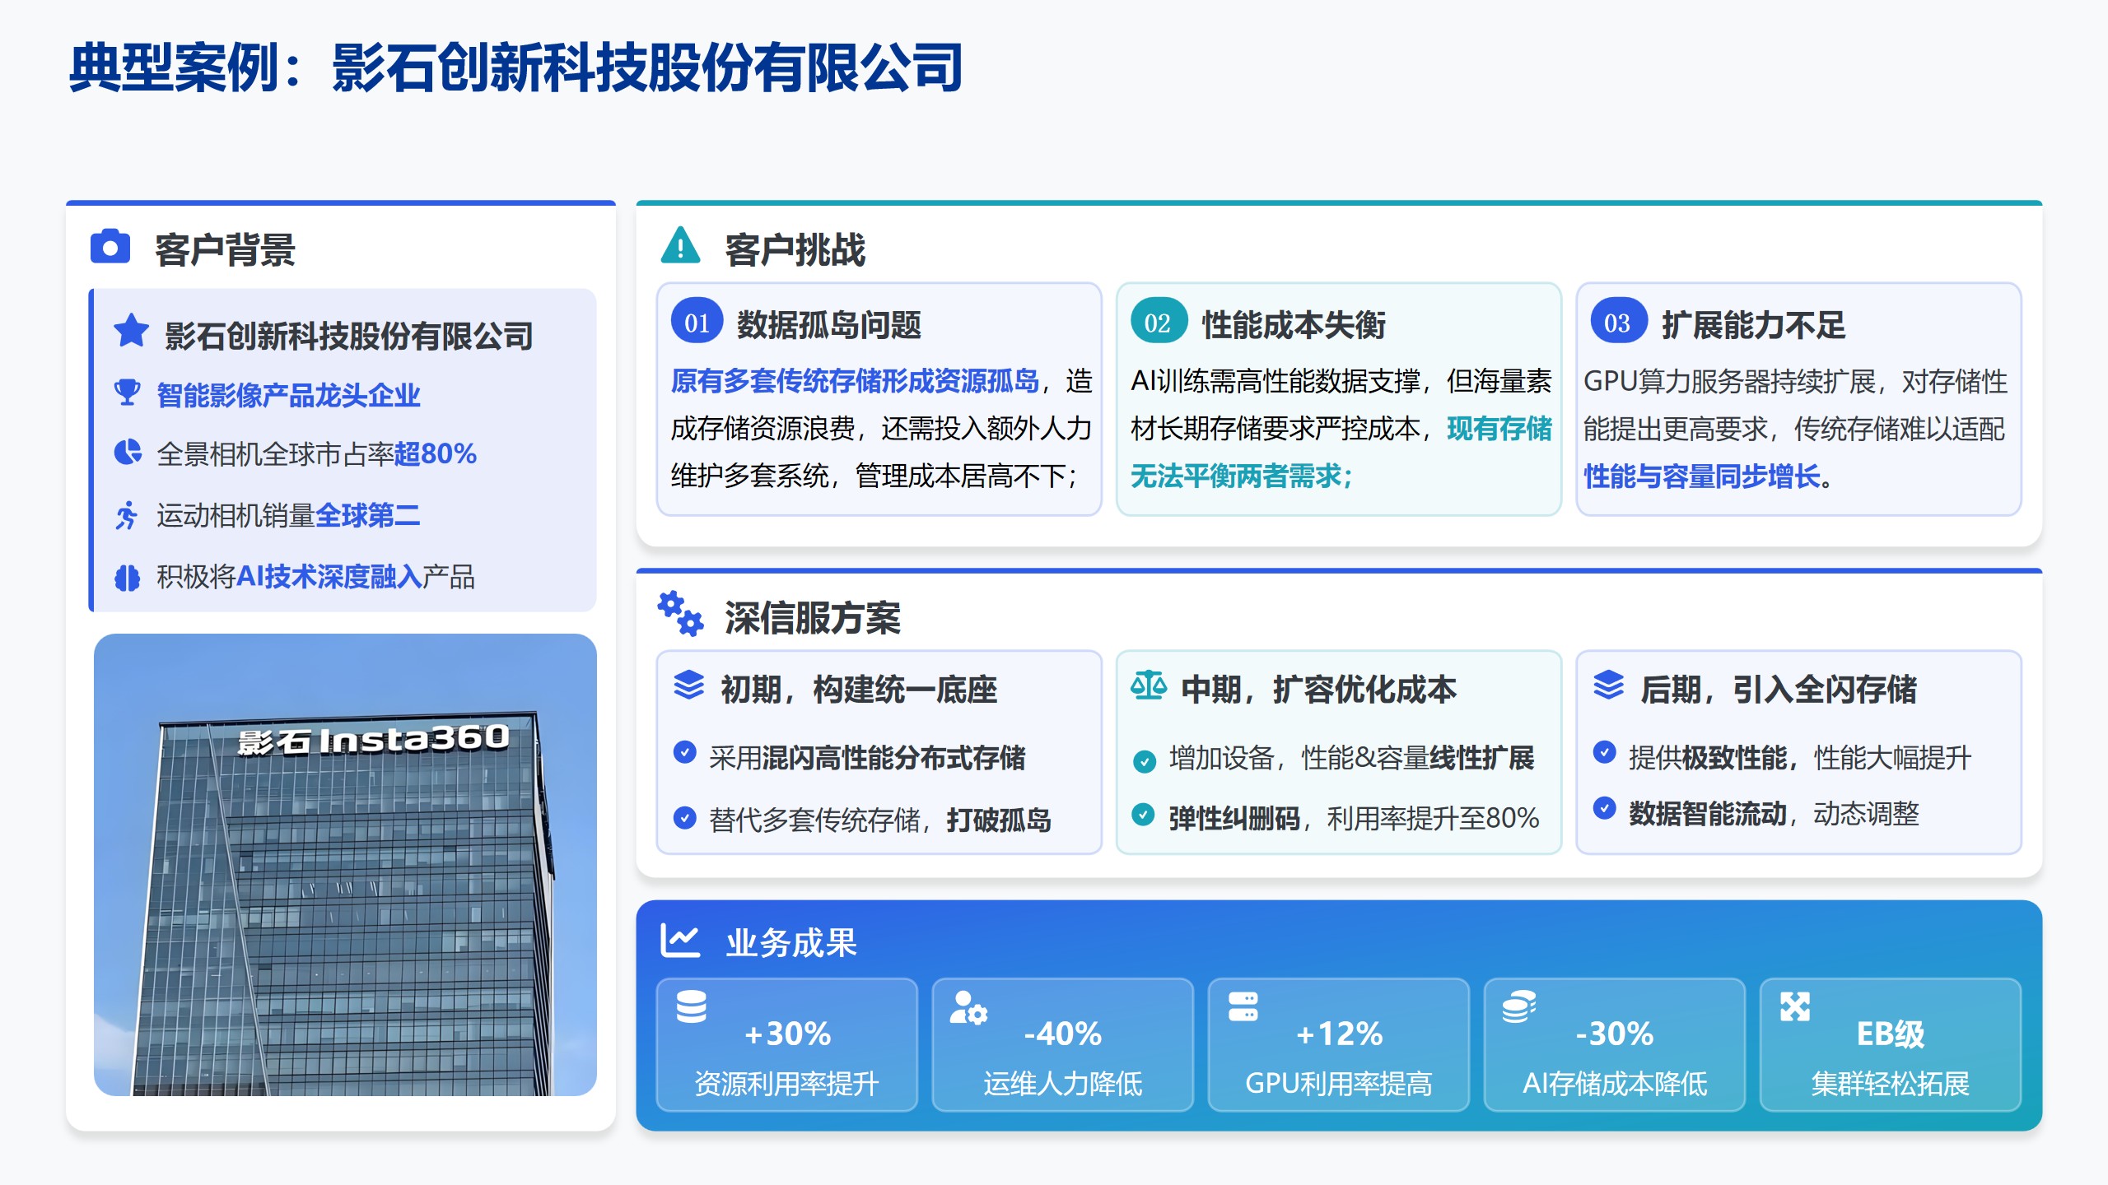Click the brain icon beside 积极将AI技术深度融入
Viewport: 2108px width, 1185px height.
click(127, 577)
